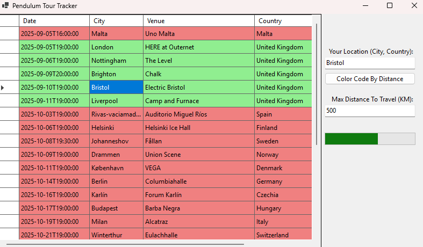Viewport: 423px width, 247px height.
Task: Click the Venue column header
Action: [x=198, y=21]
